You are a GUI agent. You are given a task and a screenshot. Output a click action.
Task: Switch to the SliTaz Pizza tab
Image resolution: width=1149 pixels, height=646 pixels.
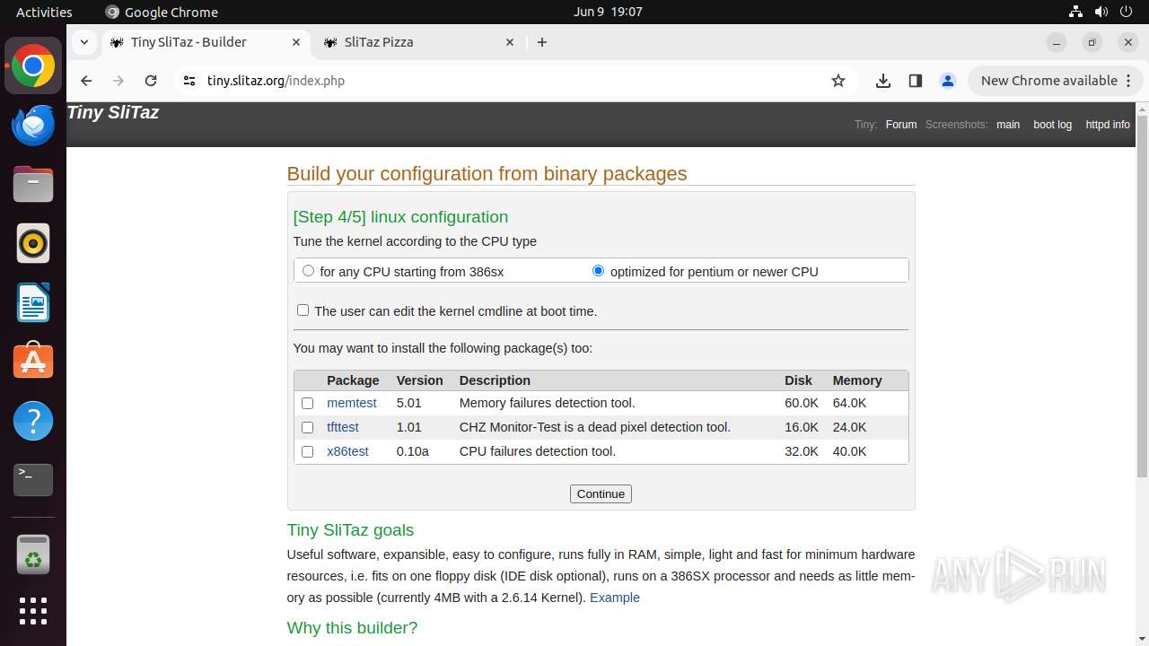(x=419, y=42)
